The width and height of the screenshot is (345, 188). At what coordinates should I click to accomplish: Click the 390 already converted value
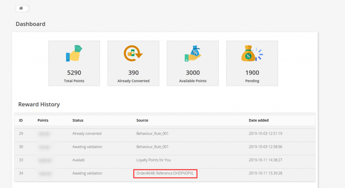pos(133,73)
